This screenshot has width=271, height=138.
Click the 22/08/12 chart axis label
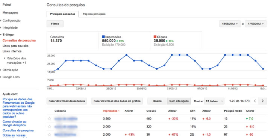[x=81, y=89]
